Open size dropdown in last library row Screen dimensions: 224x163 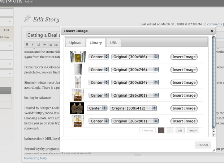point(135,121)
